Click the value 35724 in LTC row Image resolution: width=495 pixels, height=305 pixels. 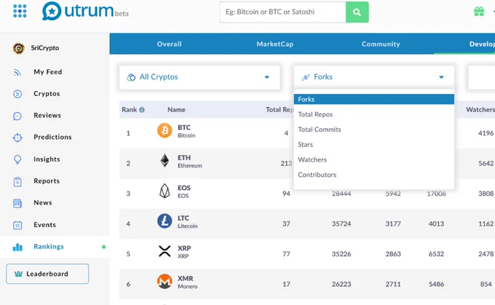(341, 224)
